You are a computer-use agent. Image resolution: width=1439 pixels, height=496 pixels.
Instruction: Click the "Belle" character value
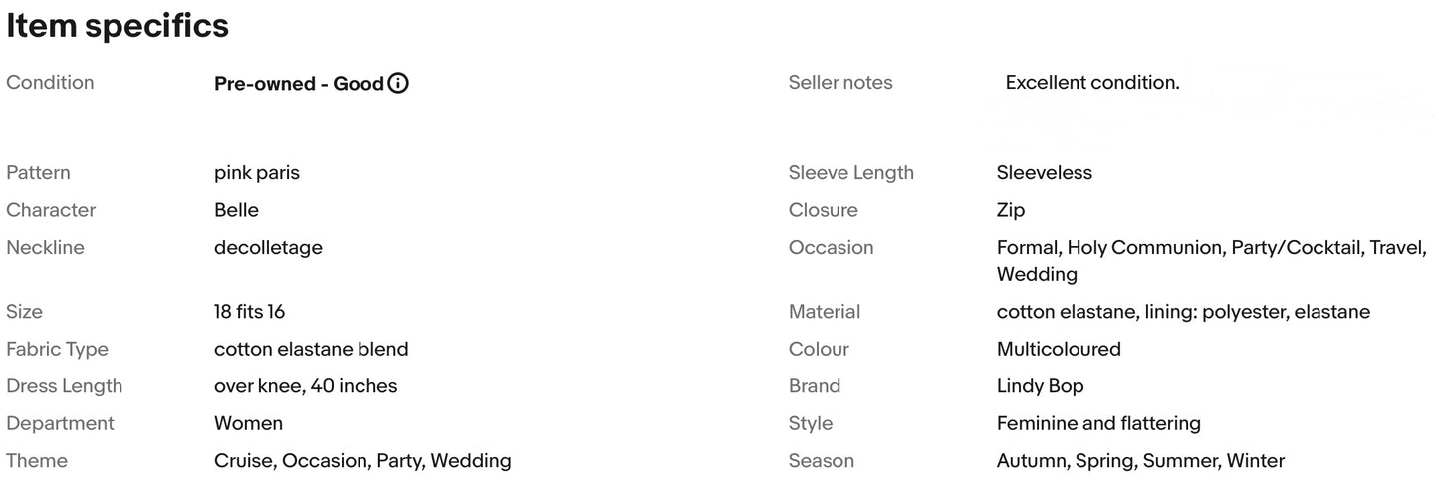click(236, 210)
